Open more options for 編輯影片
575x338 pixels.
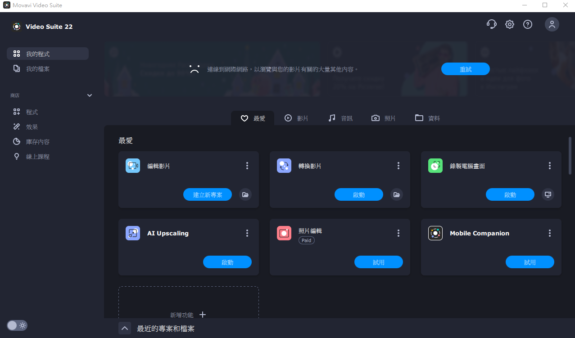tap(247, 166)
